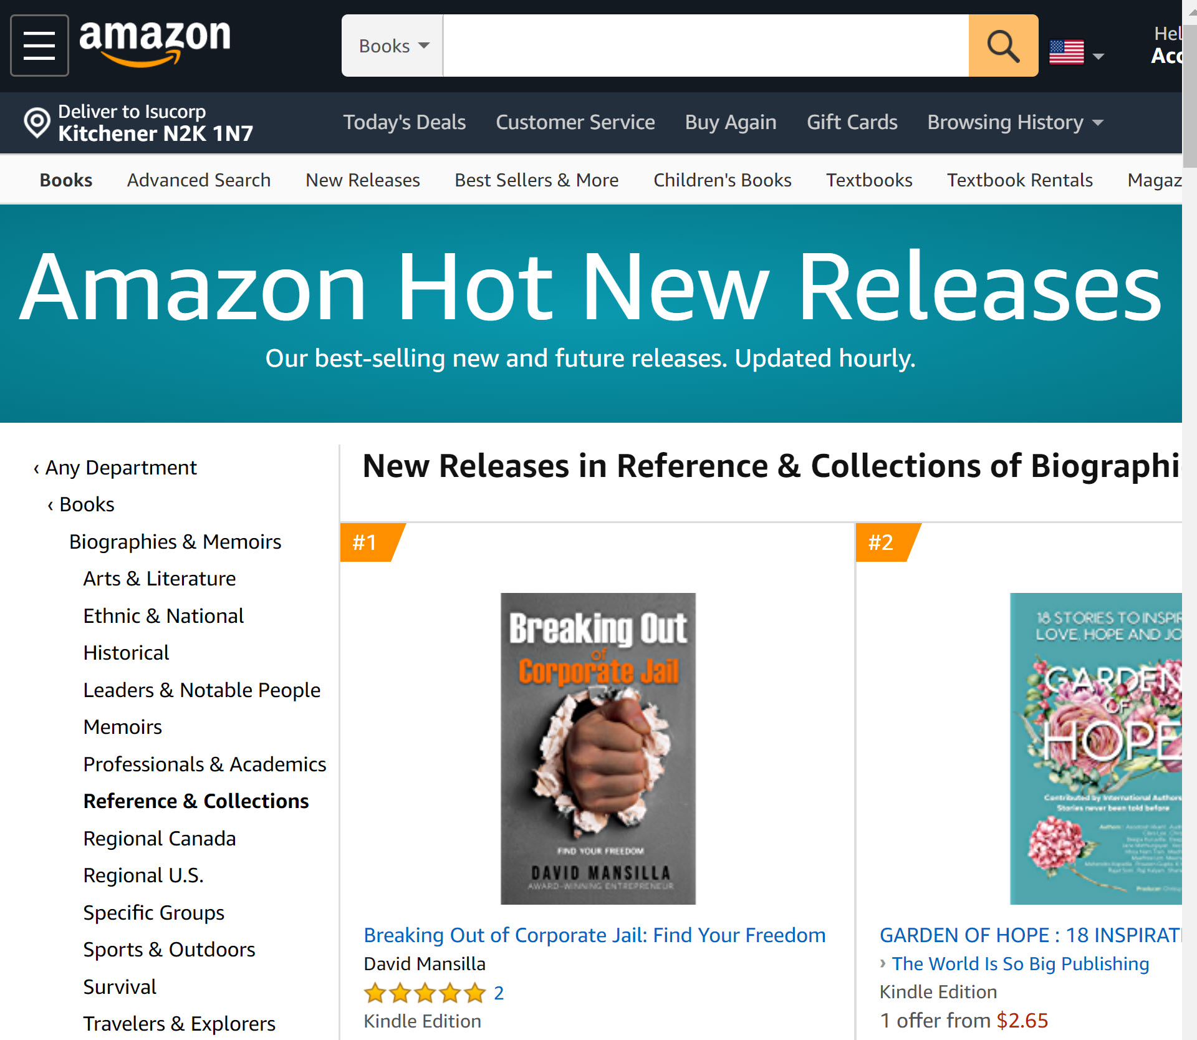This screenshot has height=1040, width=1197.
Task: Click the delivery location pin icon
Action: (37, 122)
